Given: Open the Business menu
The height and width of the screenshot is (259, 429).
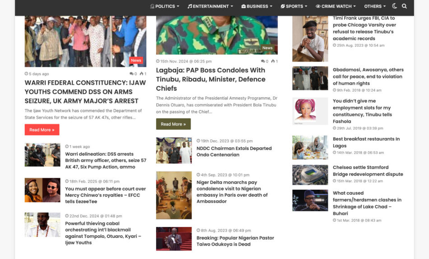Looking at the screenshot, I should point(257,6).
